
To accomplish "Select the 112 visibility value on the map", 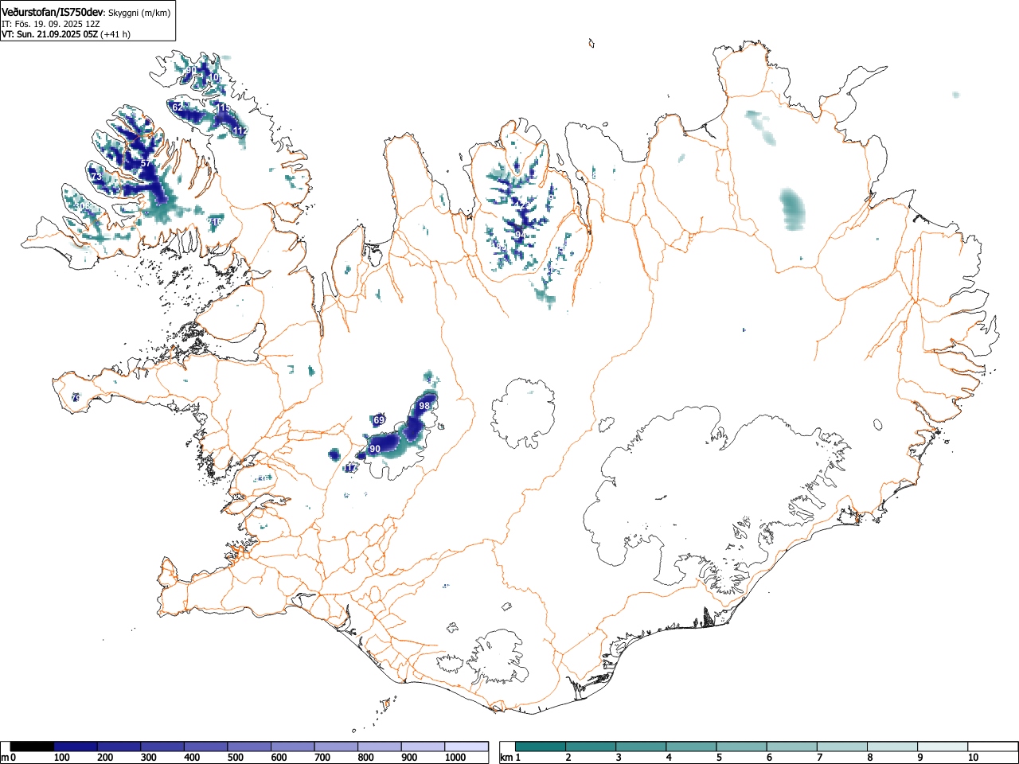I will click(x=240, y=131).
